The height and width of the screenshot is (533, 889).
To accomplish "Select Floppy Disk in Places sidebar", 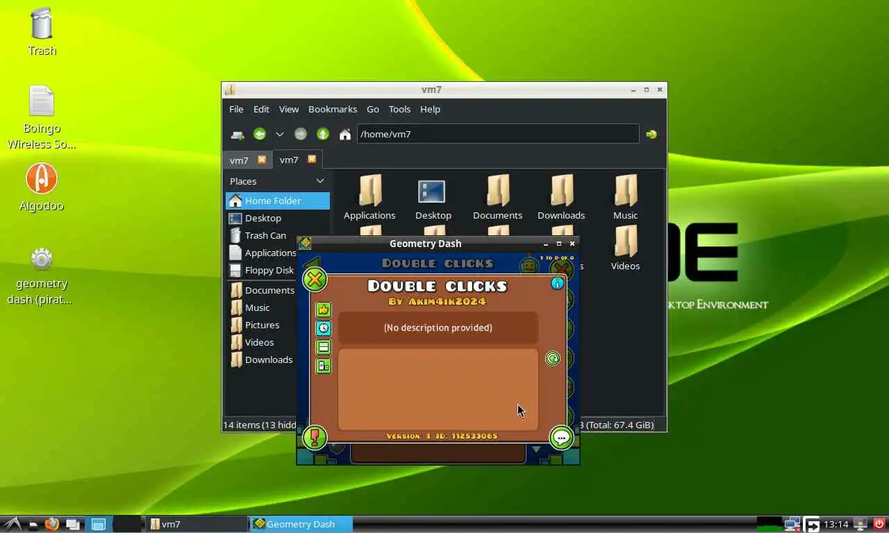I will point(263,270).
